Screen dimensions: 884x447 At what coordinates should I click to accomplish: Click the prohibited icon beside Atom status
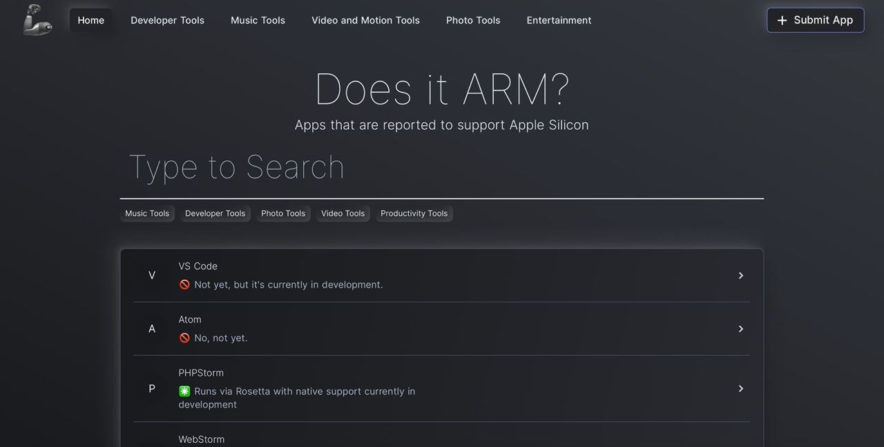click(184, 338)
